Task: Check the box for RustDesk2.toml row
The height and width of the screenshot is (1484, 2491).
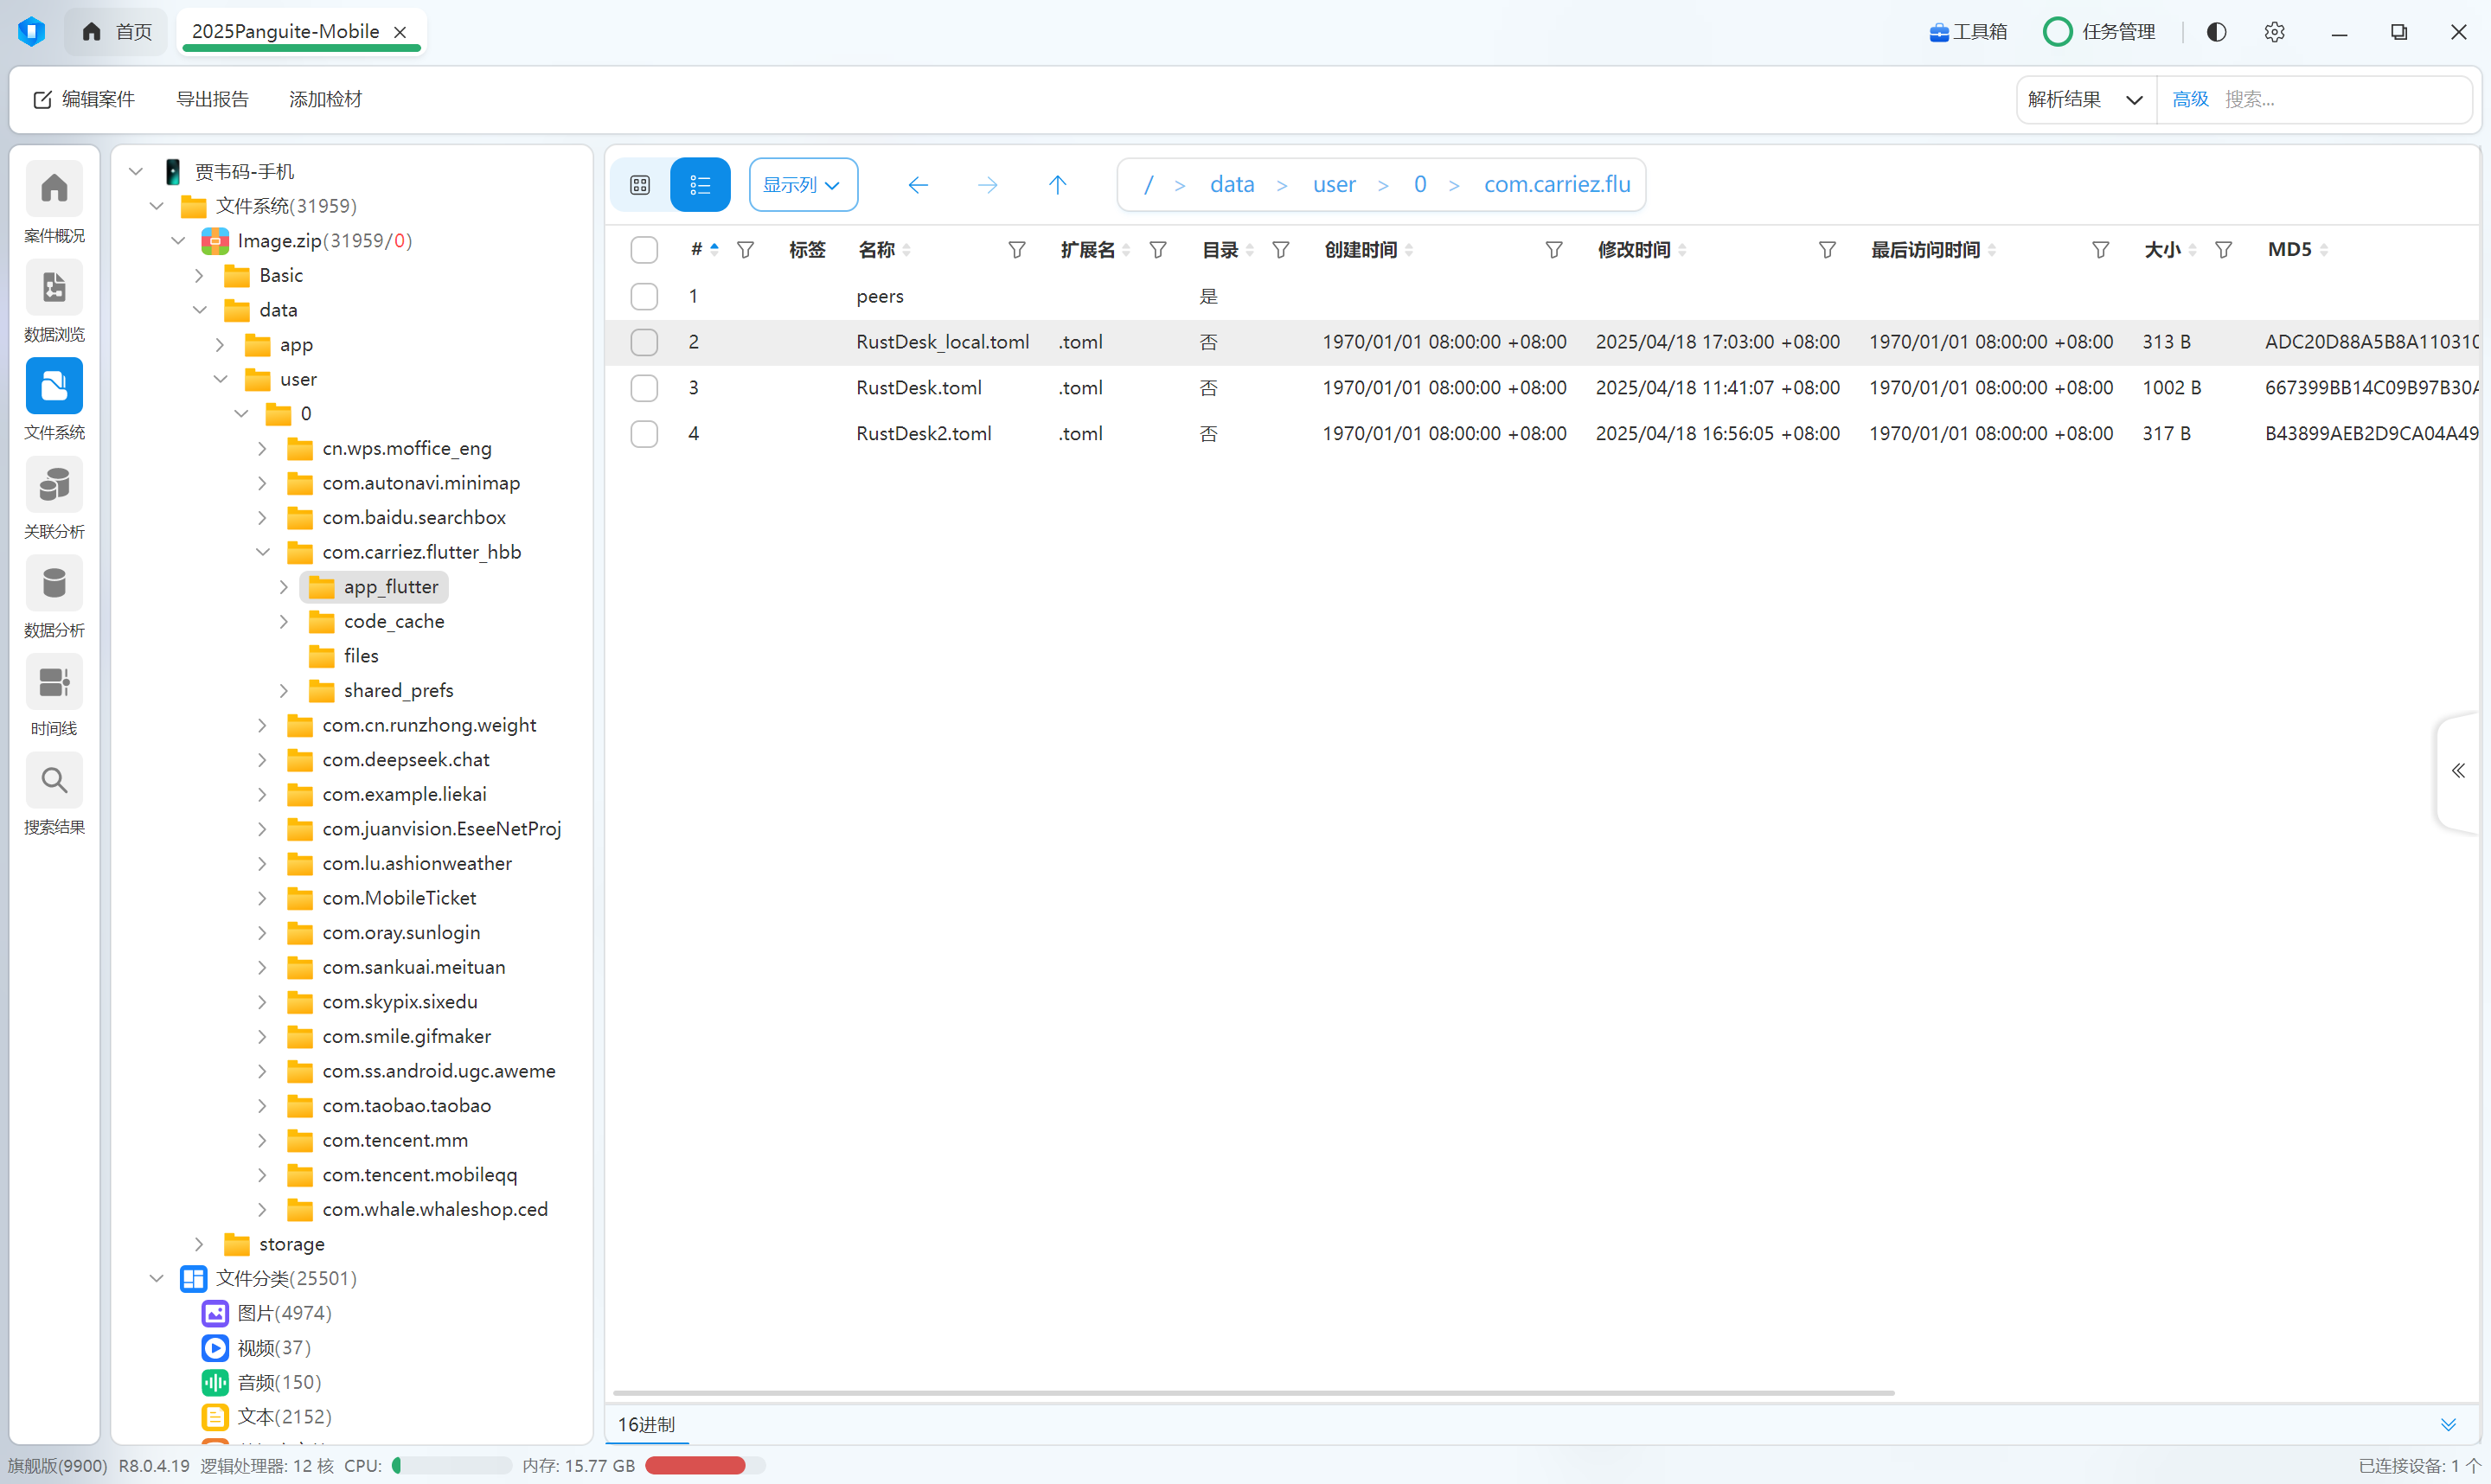Action: click(644, 434)
